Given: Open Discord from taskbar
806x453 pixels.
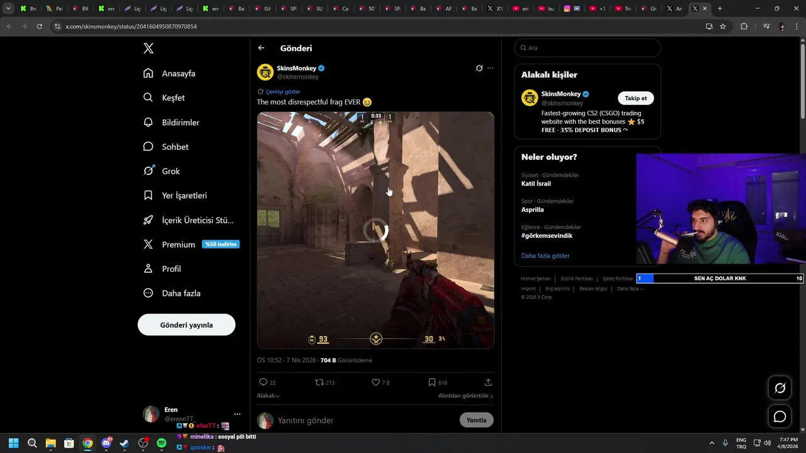Looking at the screenshot, I should 106,443.
